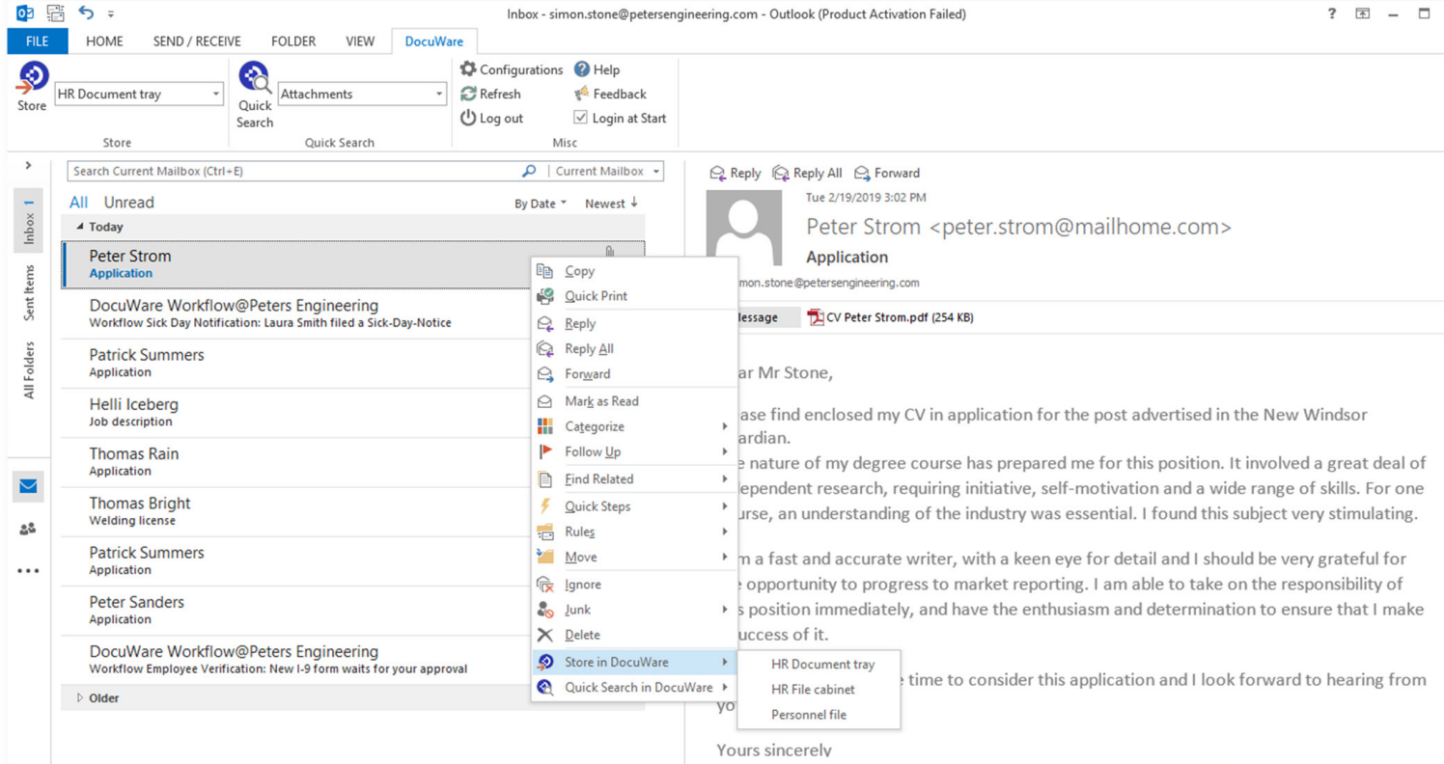The height and width of the screenshot is (764, 1444).
Task: Click the ribbon display options button
Action: coord(1362,14)
